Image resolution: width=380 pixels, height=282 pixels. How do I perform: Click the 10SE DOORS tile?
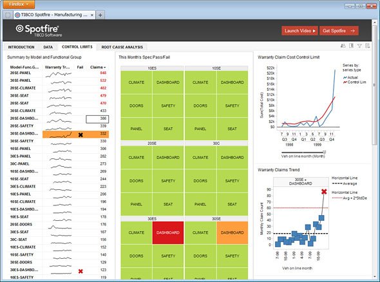200,106
